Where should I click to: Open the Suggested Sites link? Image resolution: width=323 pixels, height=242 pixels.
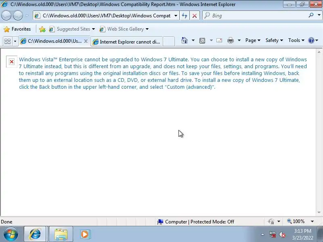[x=72, y=29]
